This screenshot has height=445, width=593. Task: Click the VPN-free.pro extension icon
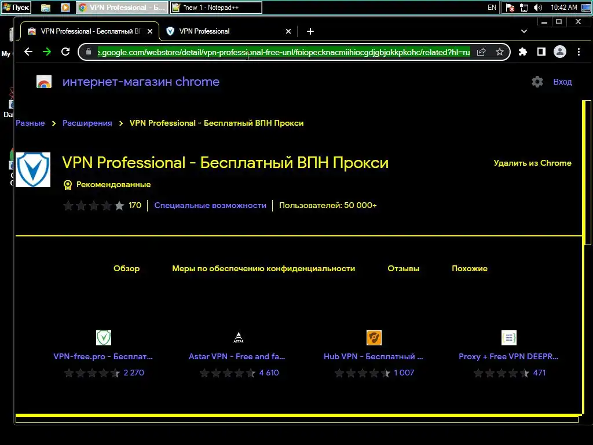coord(104,338)
